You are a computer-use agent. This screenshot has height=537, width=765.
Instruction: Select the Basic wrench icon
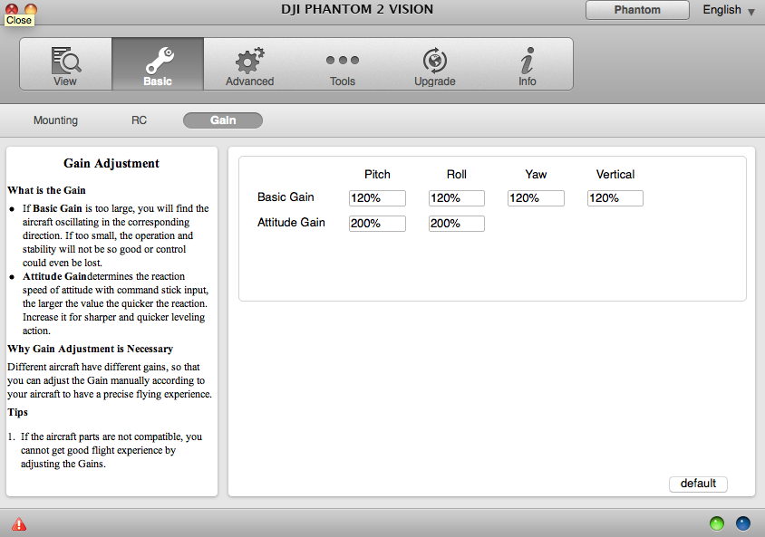tap(159, 60)
